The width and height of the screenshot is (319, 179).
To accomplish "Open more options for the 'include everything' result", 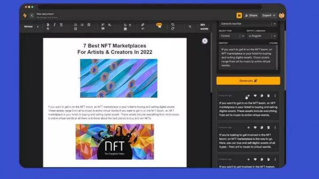I will (x=275, y=95).
